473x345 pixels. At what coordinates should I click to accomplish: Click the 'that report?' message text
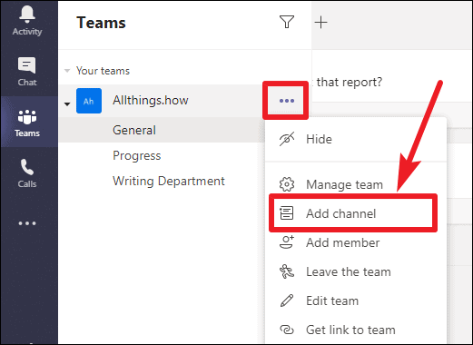350,83
